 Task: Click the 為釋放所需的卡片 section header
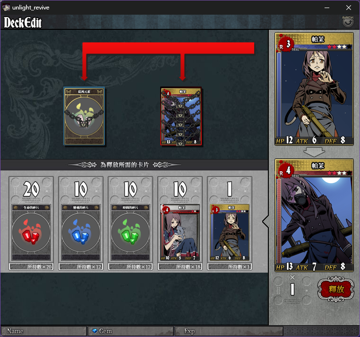pos(125,165)
